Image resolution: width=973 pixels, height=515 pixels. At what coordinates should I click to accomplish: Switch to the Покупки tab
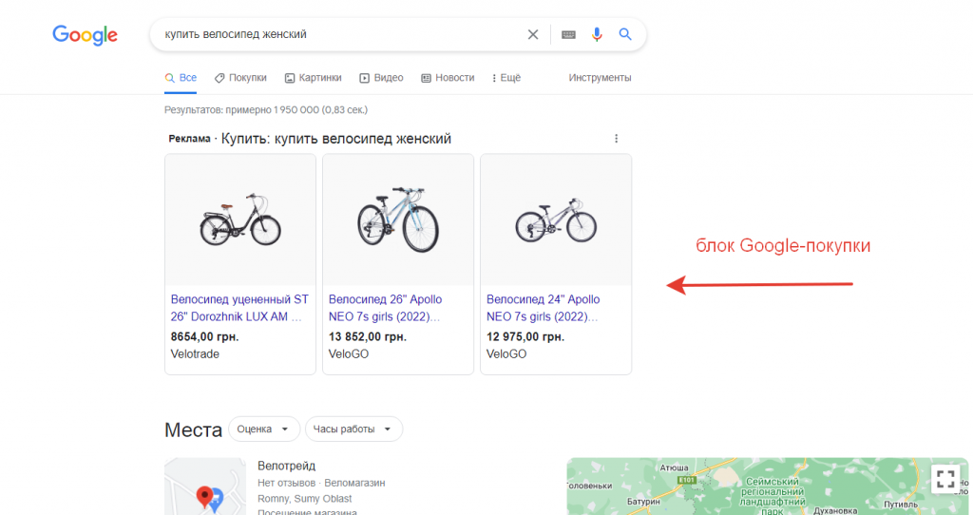240,78
